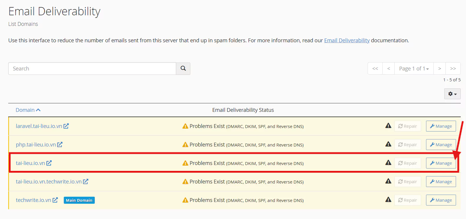Open the Page 1 of 1 dropdown
Image resolution: width=466 pixels, height=219 pixels.
(x=414, y=68)
